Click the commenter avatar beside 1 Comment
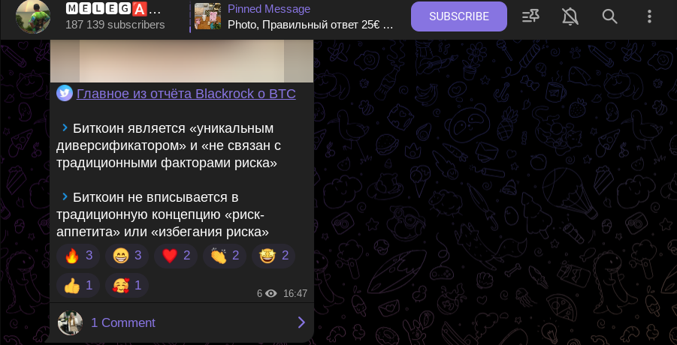 [70, 322]
